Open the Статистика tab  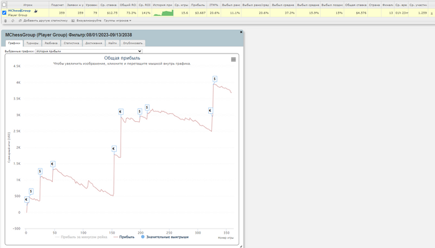[71, 43]
